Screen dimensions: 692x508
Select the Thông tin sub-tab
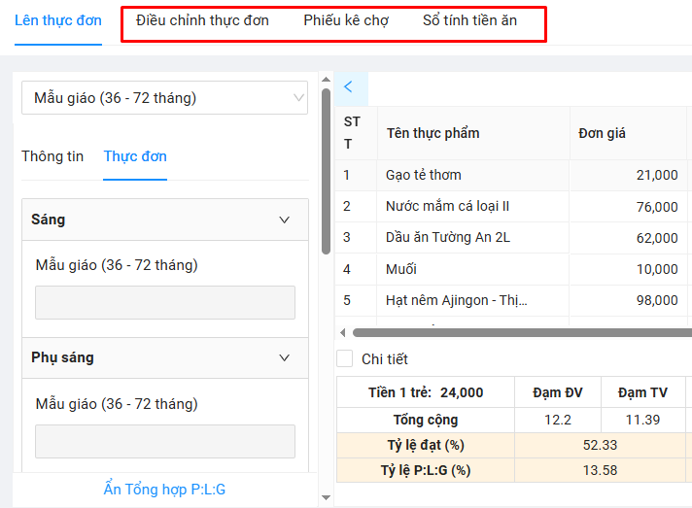52,156
